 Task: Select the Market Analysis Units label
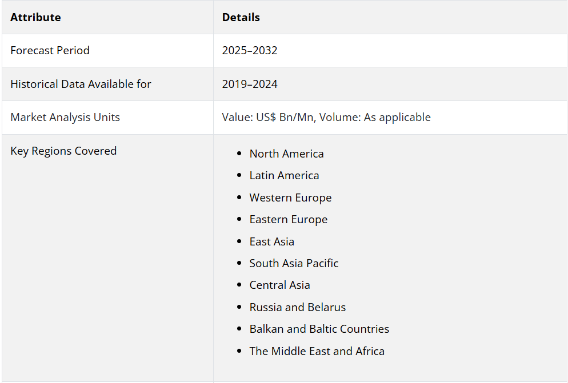pos(65,117)
